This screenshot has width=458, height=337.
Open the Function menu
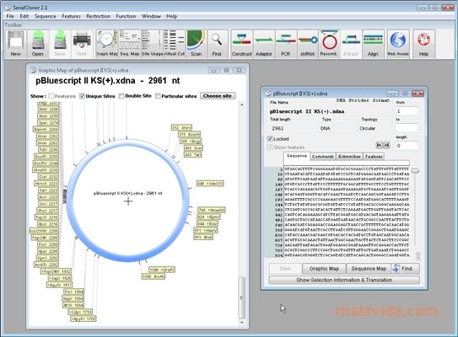[x=126, y=16]
